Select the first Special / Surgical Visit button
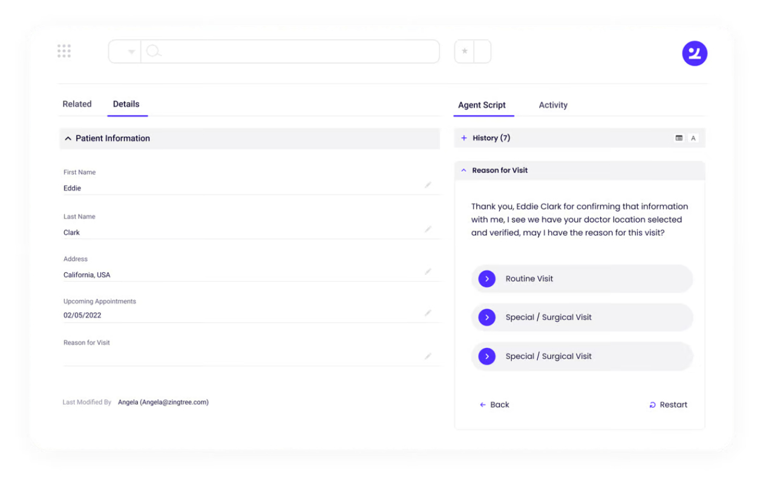Image resolution: width=763 pixels, height=484 pixels. click(x=582, y=317)
